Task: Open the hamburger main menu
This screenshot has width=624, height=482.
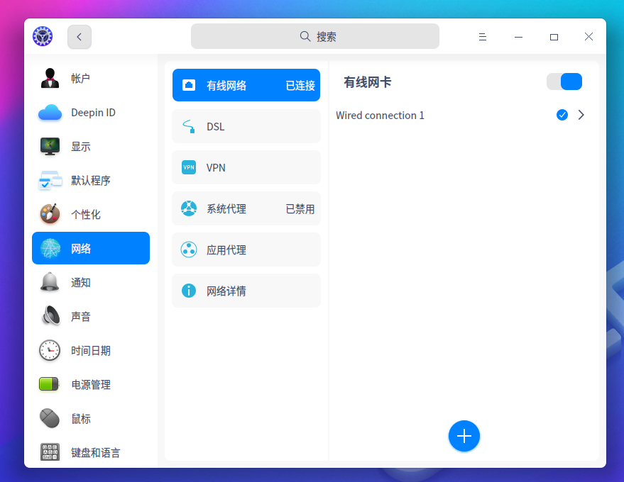Action: click(482, 37)
